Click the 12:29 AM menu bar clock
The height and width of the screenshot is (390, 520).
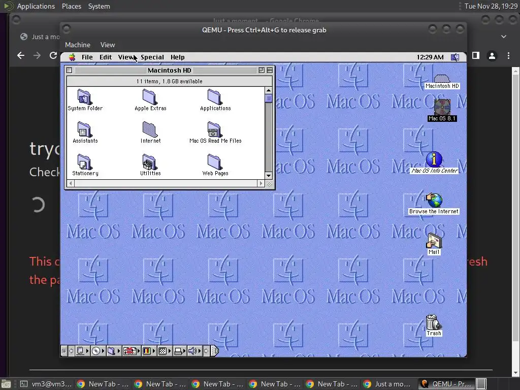[x=430, y=57]
